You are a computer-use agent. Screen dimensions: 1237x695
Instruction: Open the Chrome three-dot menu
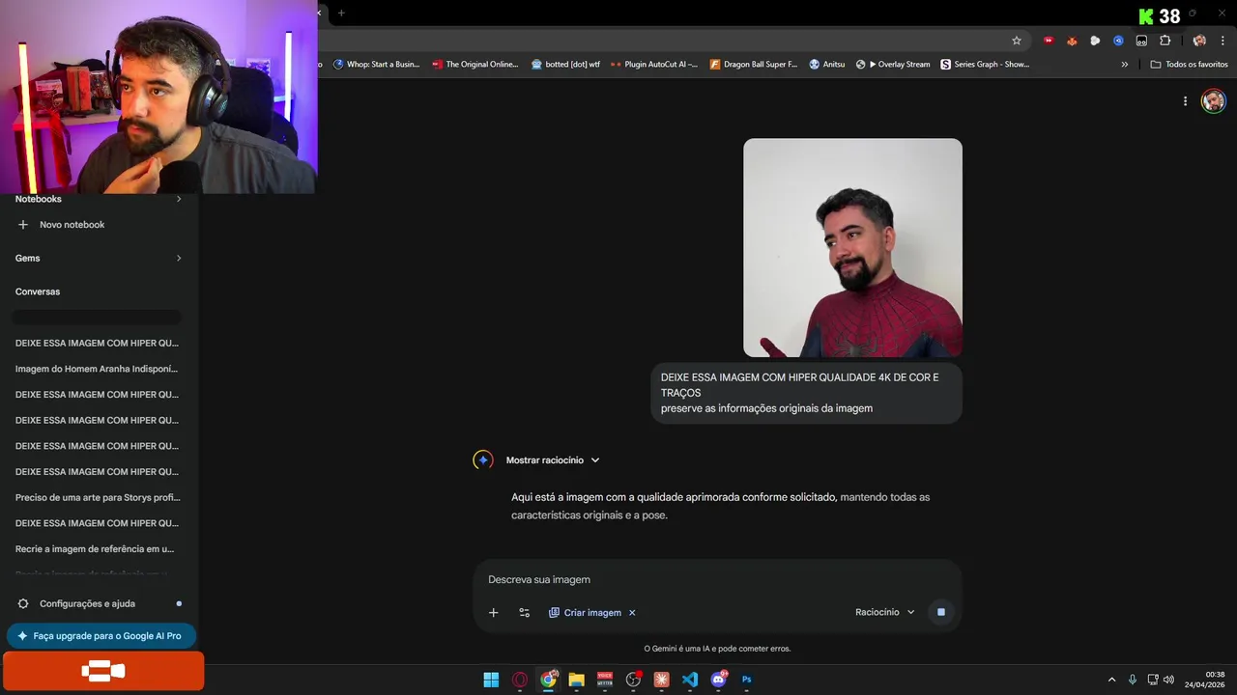1223,41
